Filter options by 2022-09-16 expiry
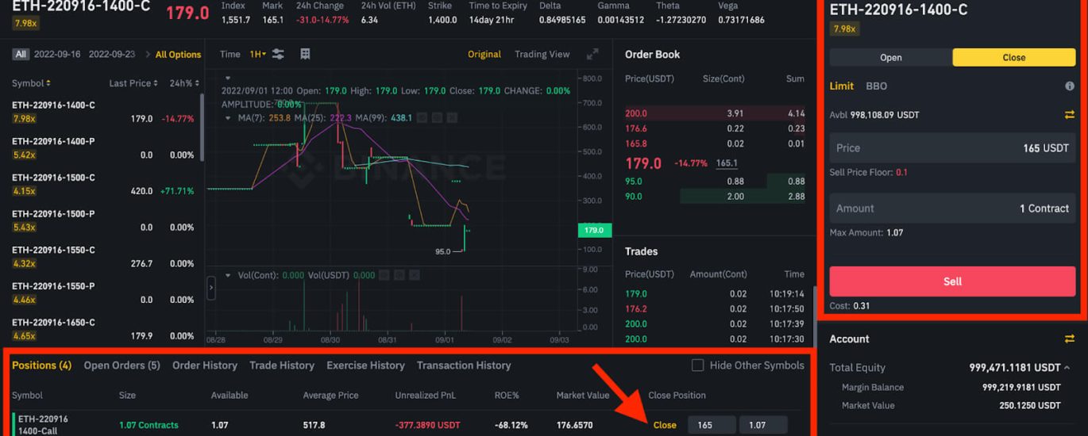The width and height of the screenshot is (1088, 436). (58, 54)
